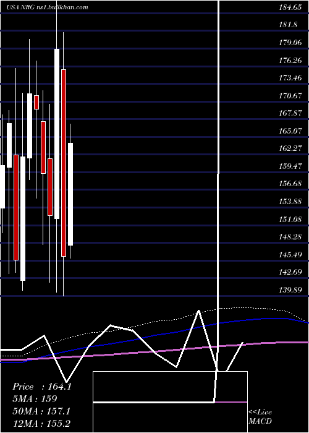This screenshot has height=433, width=309.
Task: Click the 156.68 price axis label
Action: point(290,184)
